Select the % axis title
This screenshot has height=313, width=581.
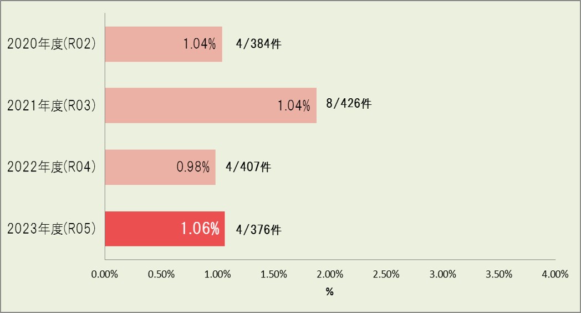click(330, 292)
